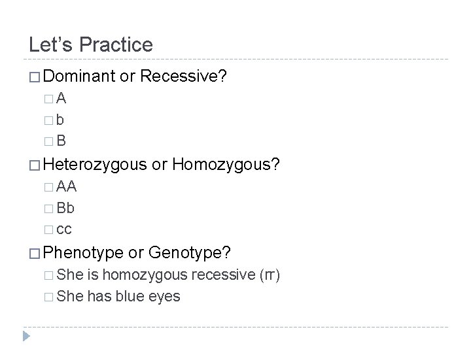Click the 'Bb' genotype text
This screenshot has height=353, width=471.
click(65, 209)
